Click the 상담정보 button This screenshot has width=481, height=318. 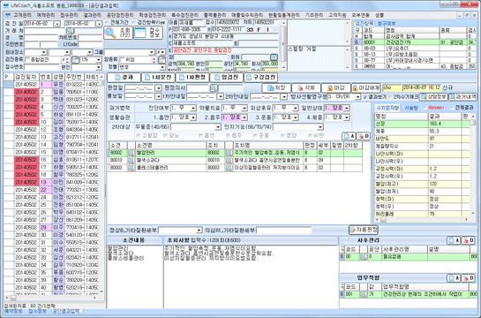tap(433, 97)
